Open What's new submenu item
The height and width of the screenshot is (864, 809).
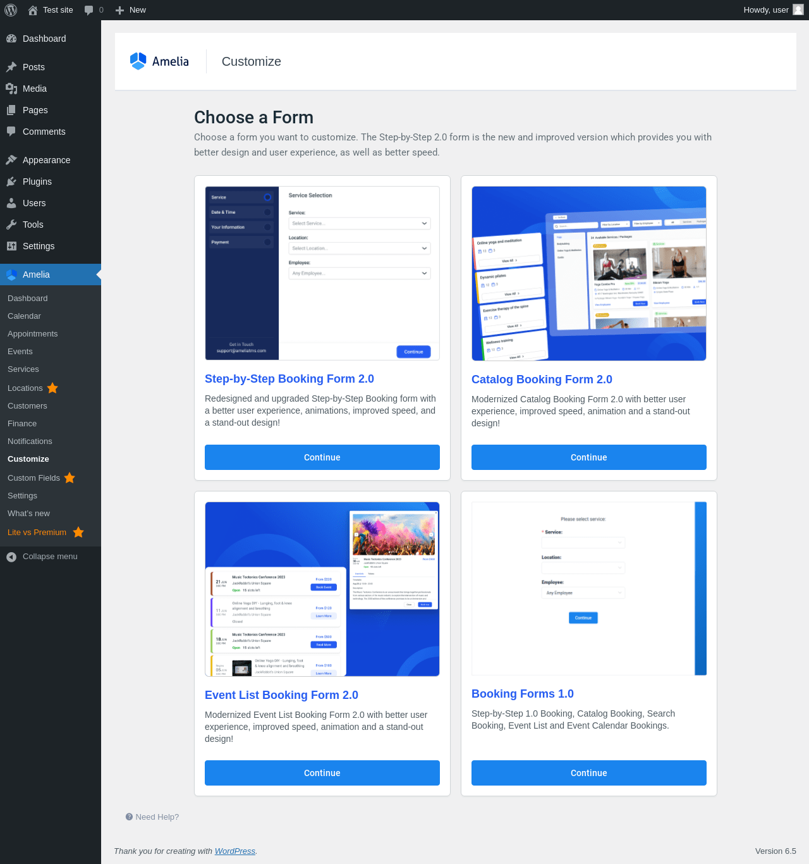(28, 514)
